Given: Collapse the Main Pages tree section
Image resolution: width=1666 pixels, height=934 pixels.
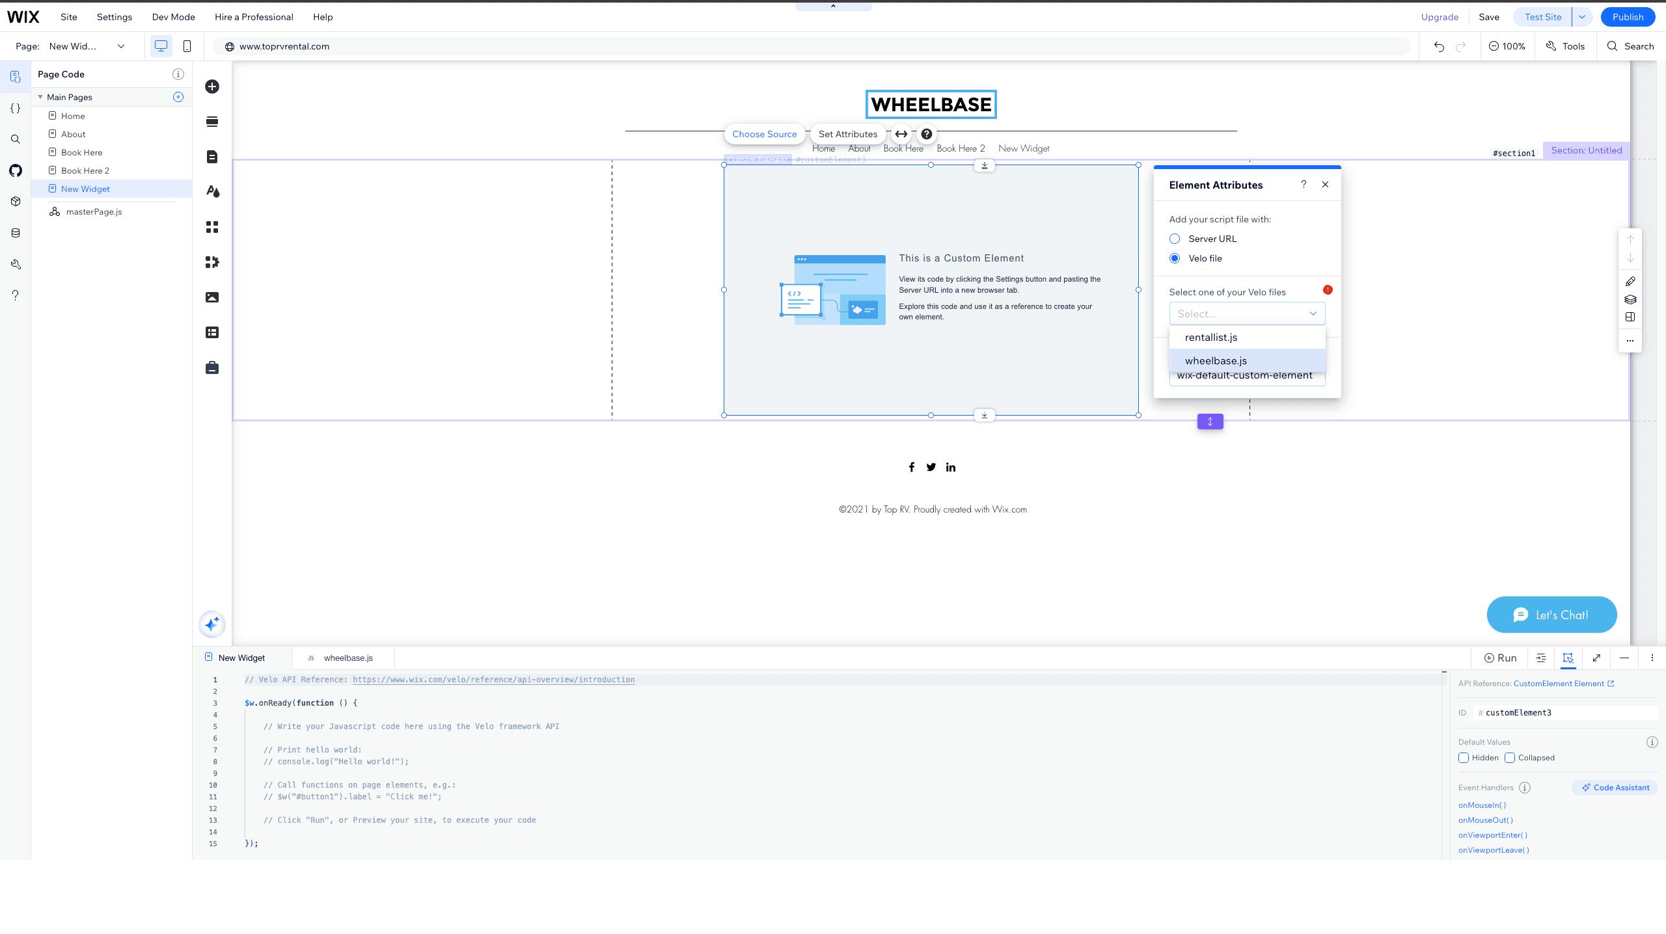Looking at the screenshot, I should point(40,97).
